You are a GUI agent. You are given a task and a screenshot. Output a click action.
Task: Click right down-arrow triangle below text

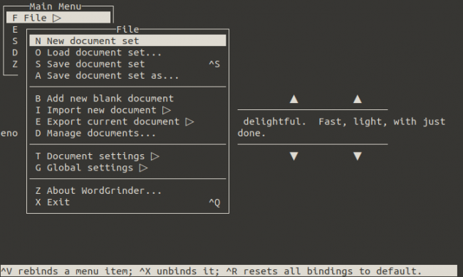(358, 156)
